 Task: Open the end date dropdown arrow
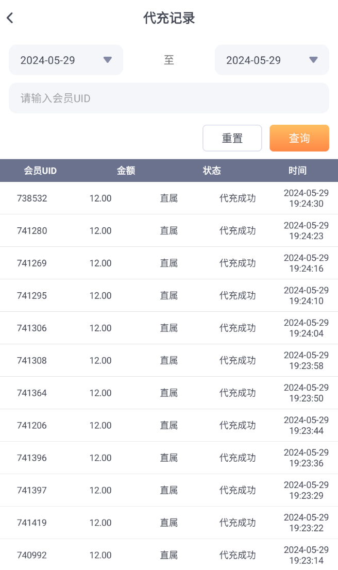click(313, 60)
